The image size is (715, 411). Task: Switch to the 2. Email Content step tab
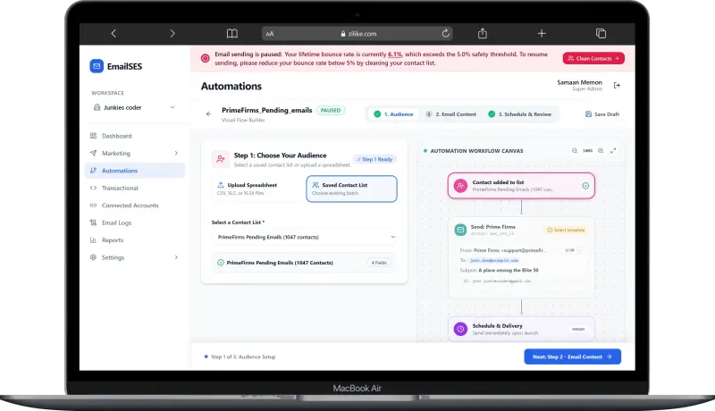coord(451,114)
